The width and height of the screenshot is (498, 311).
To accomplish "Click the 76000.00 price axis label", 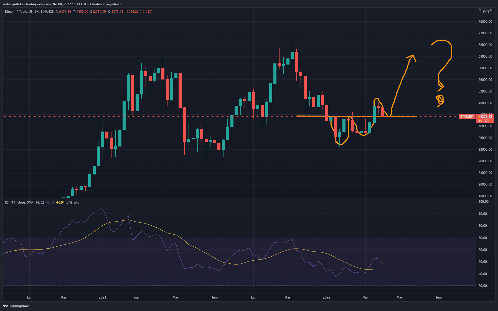I will point(485,22).
